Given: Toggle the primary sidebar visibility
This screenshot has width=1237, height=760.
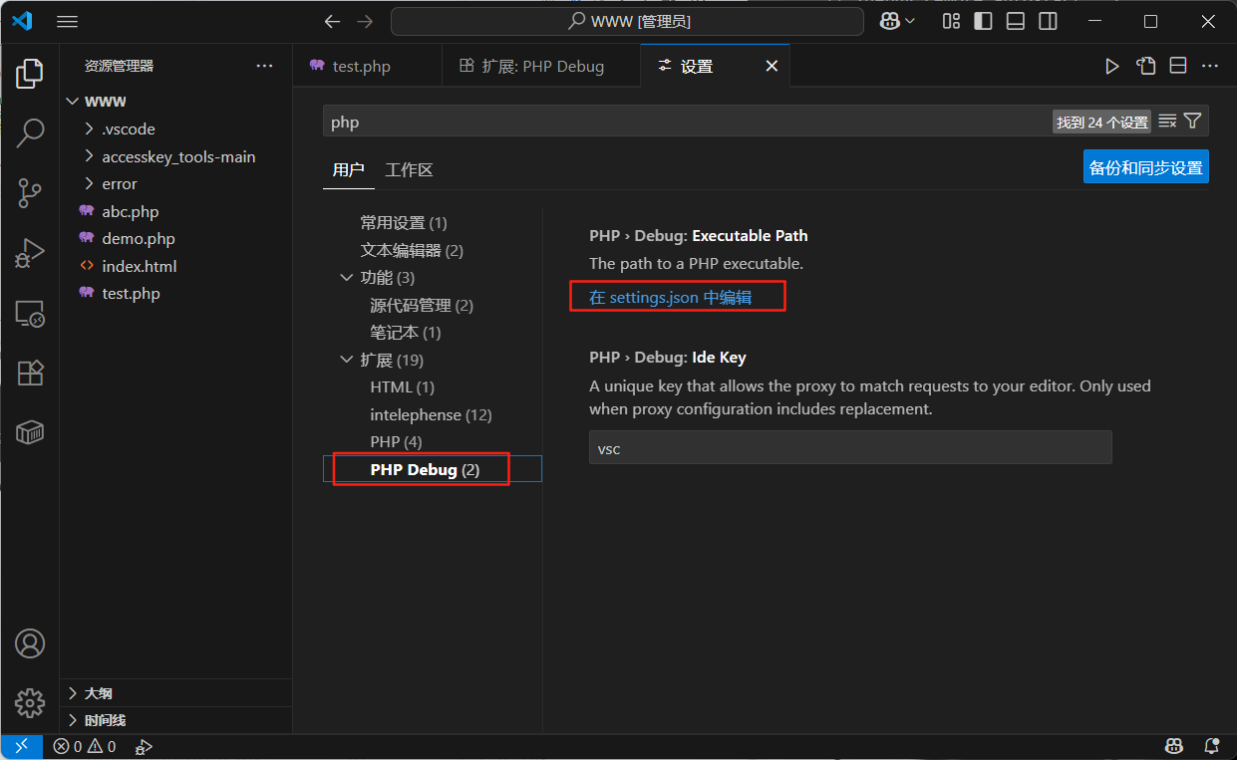Looking at the screenshot, I should pyautogui.click(x=983, y=22).
